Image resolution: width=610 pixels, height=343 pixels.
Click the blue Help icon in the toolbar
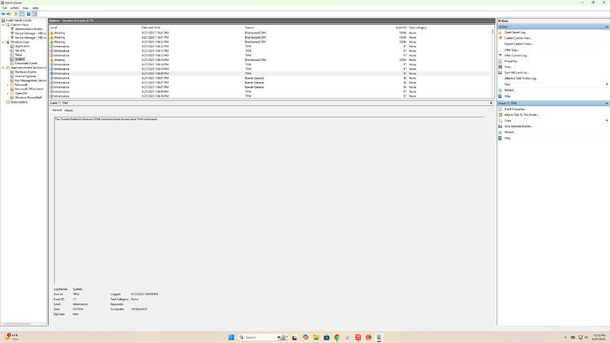pyautogui.click(x=28, y=14)
